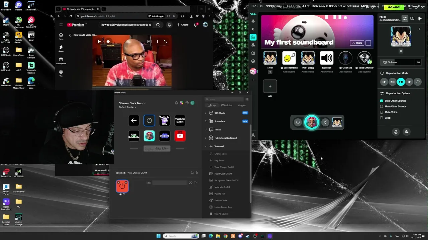Image resolution: width=428 pixels, height=240 pixels.
Task: Select the power key on Stream Deck grid
Action: [149, 121]
